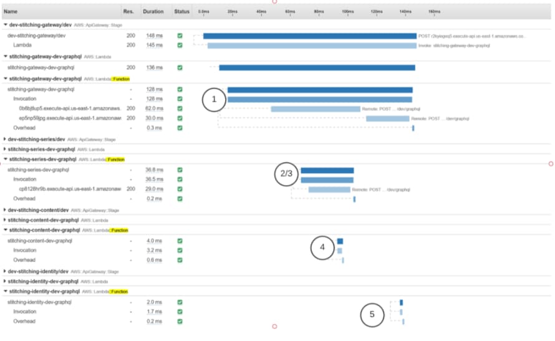Select stitching-identity-dev-graphql row with 2.0 ms
Screen dimensions: 555x341
[x=39, y=302]
